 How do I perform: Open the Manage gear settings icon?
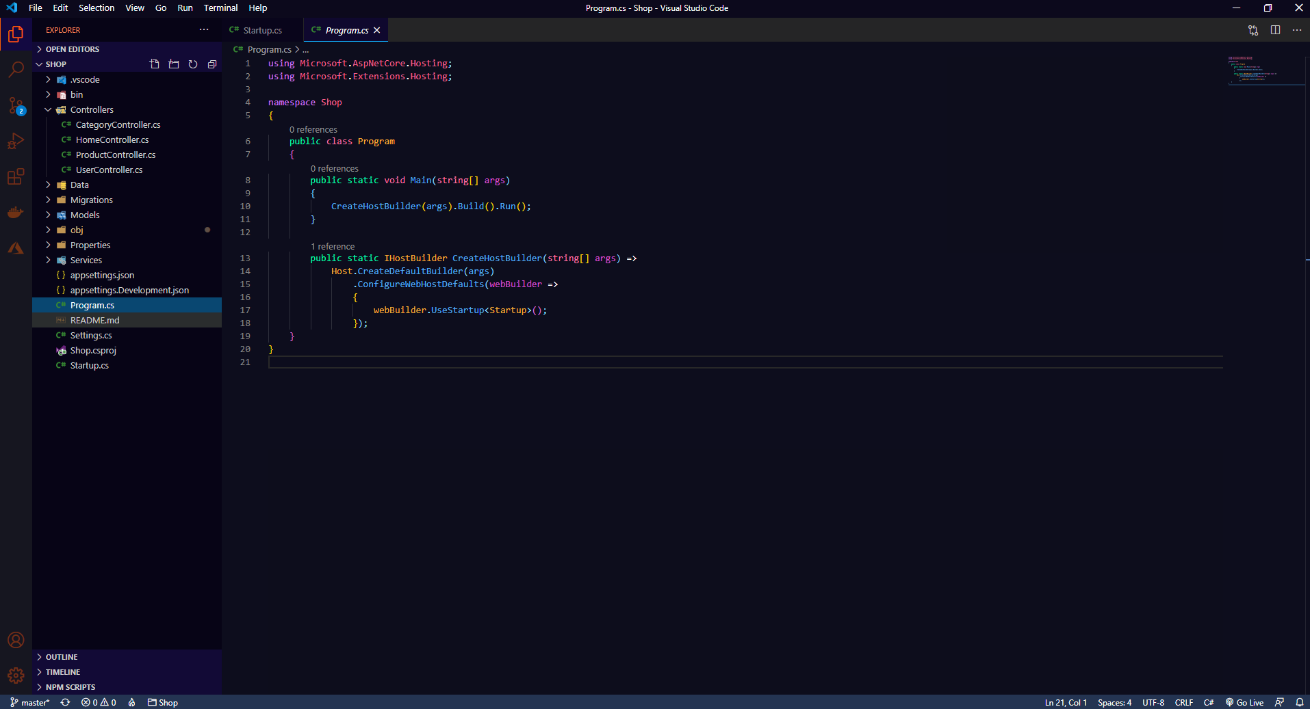pyautogui.click(x=16, y=675)
